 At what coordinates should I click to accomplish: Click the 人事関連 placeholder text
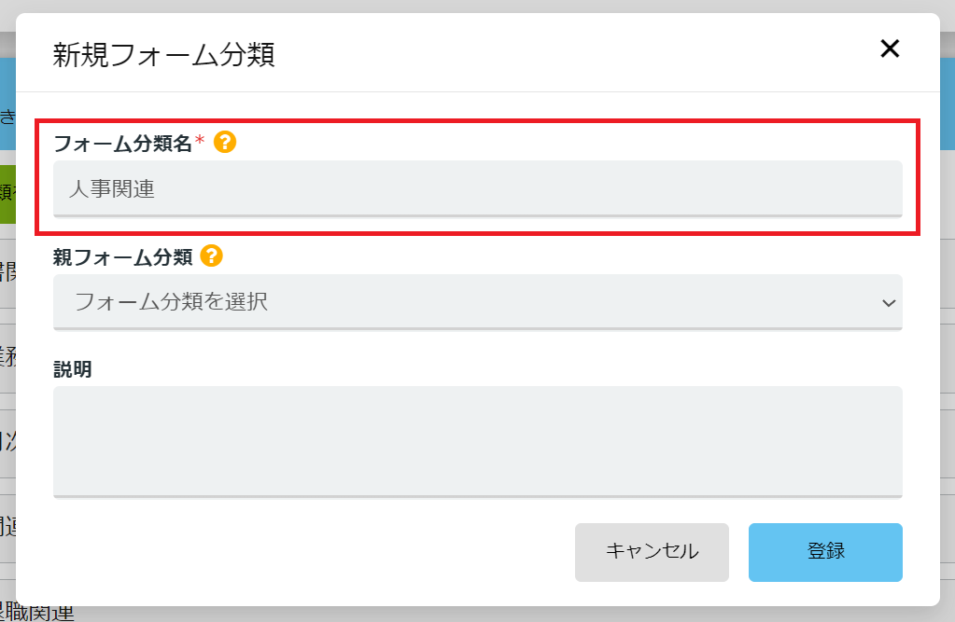(x=111, y=189)
